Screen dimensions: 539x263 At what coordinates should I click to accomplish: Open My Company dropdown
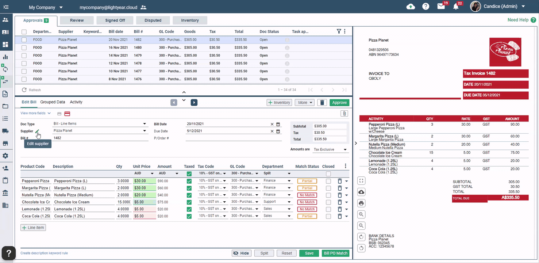pyautogui.click(x=46, y=7)
